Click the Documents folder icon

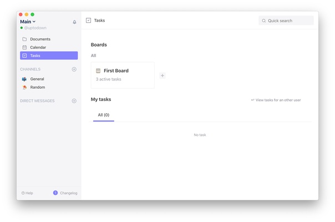click(24, 39)
